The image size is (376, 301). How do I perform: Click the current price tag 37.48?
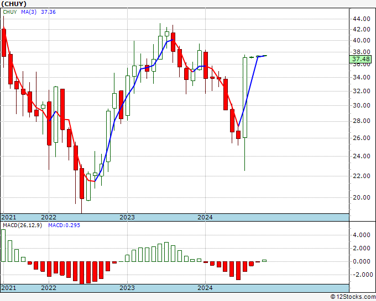coord(361,59)
